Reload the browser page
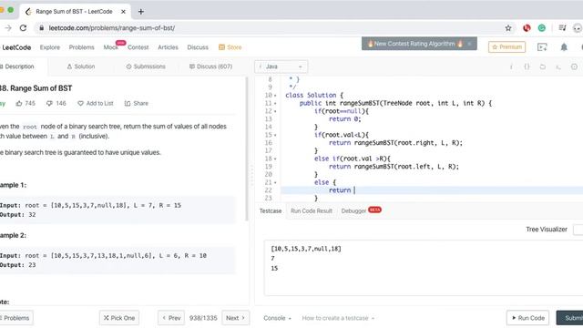 [23, 28]
